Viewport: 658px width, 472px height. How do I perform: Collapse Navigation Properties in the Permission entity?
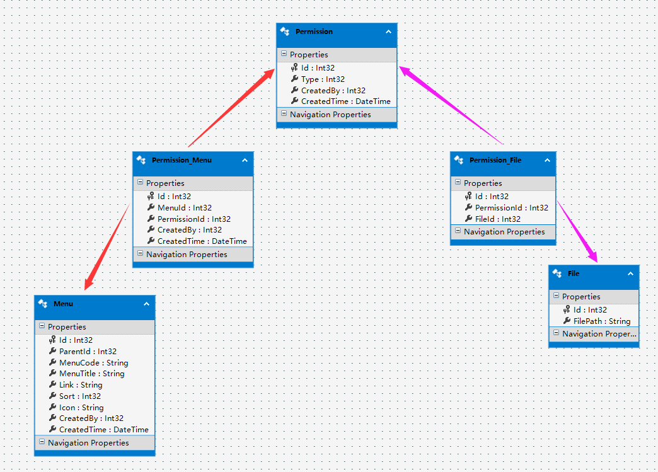284,113
